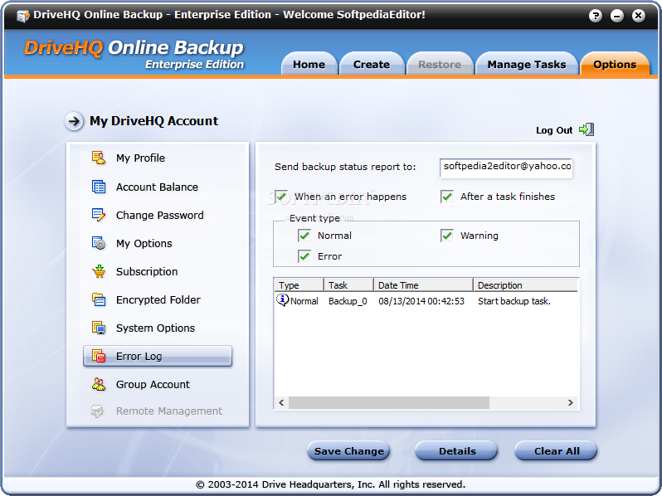662x496 pixels.
Task: Open the Options tab
Action: click(615, 64)
